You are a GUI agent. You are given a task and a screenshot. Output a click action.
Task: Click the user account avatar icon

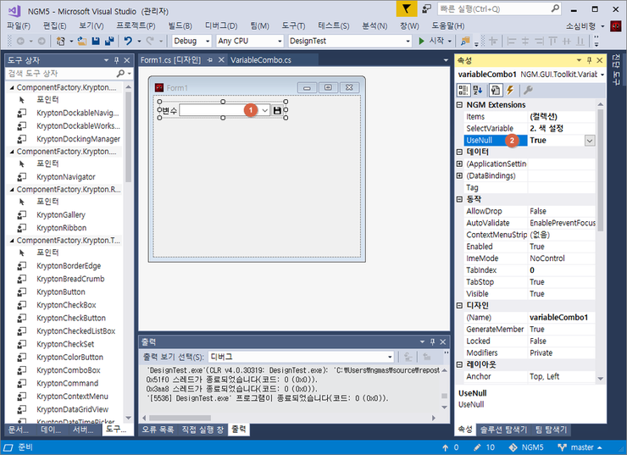pos(615,26)
